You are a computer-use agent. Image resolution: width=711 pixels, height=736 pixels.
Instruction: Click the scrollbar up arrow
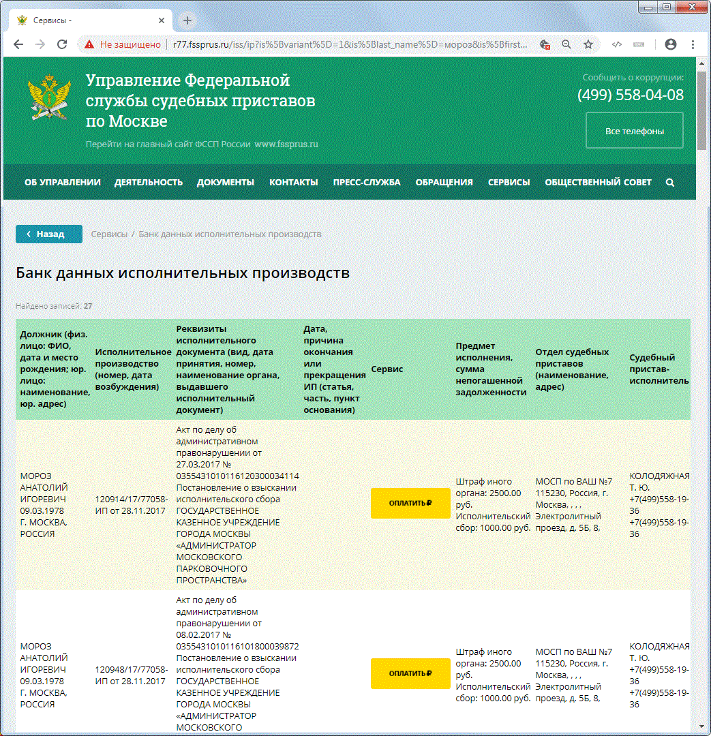(701, 63)
